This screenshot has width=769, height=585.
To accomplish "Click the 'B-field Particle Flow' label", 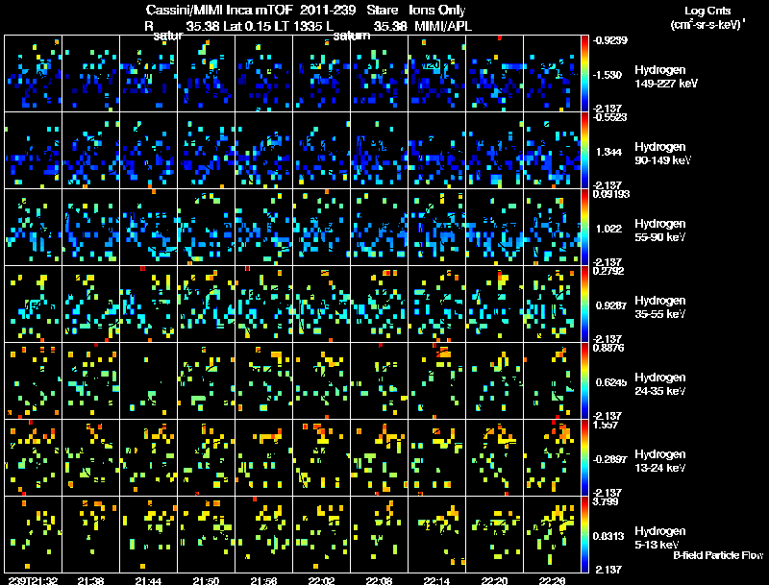I will 718,555.
